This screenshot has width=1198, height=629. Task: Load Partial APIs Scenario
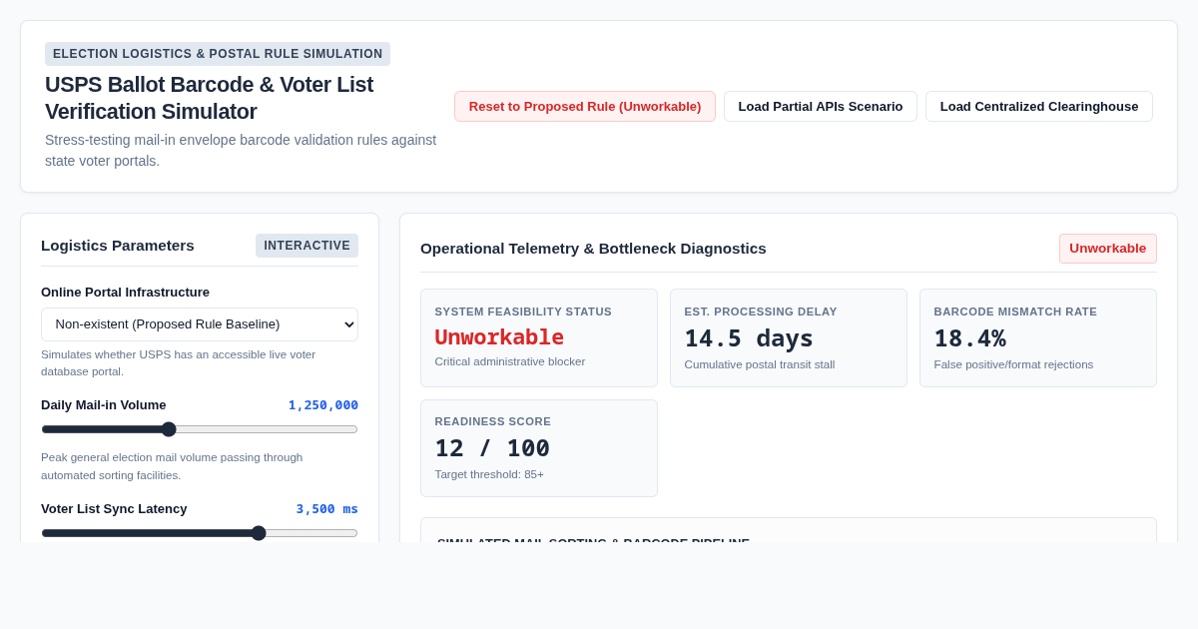click(821, 107)
